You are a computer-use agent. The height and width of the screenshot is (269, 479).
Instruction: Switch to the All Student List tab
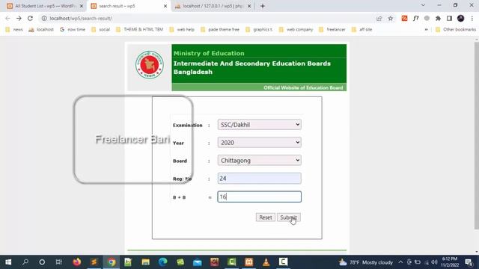tap(44, 6)
